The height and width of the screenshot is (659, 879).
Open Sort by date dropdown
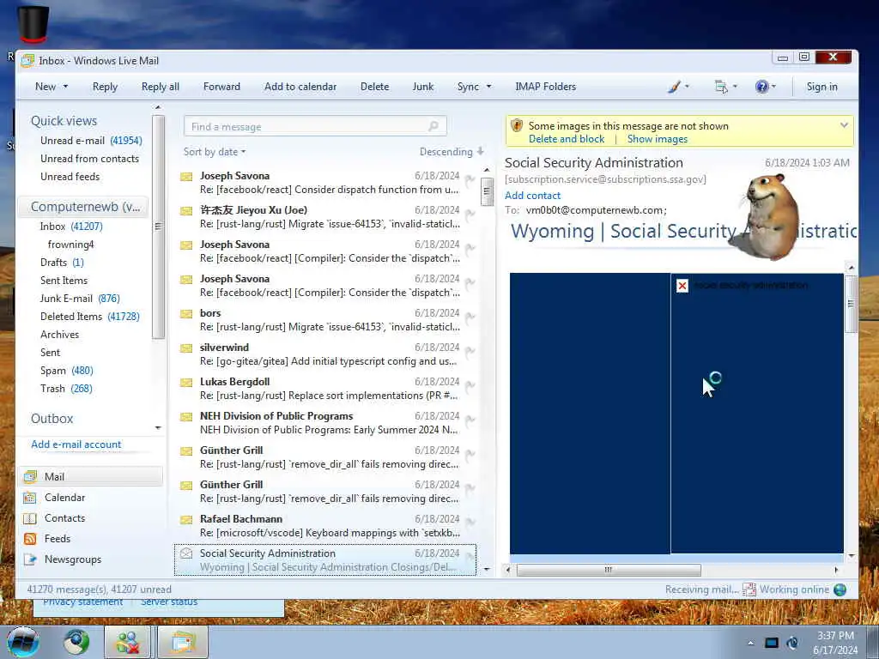point(215,152)
